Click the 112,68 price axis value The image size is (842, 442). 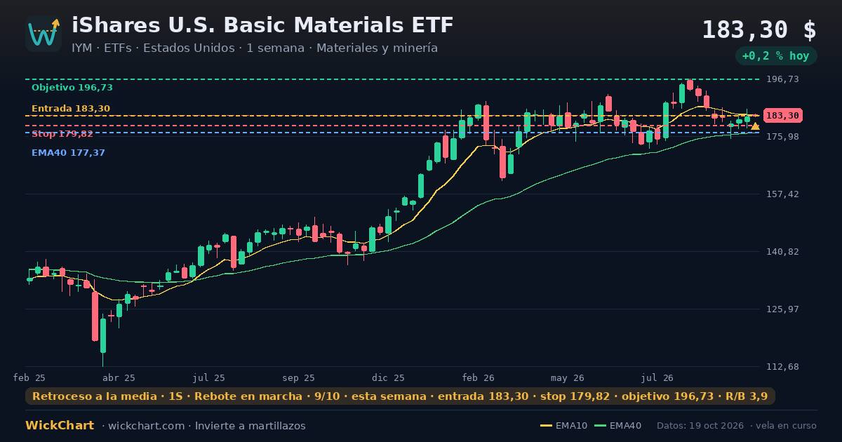pyautogui.click(x=782, y=366)
